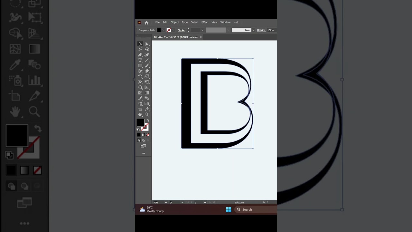Click the toolbar fill color box

pyautogui.click(x=141, y=123)
